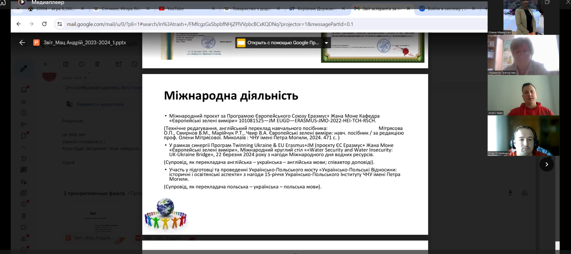The image size is (571, 254).
Task: Open All Mail in Gmail sidebar
Action: (24, 193)
